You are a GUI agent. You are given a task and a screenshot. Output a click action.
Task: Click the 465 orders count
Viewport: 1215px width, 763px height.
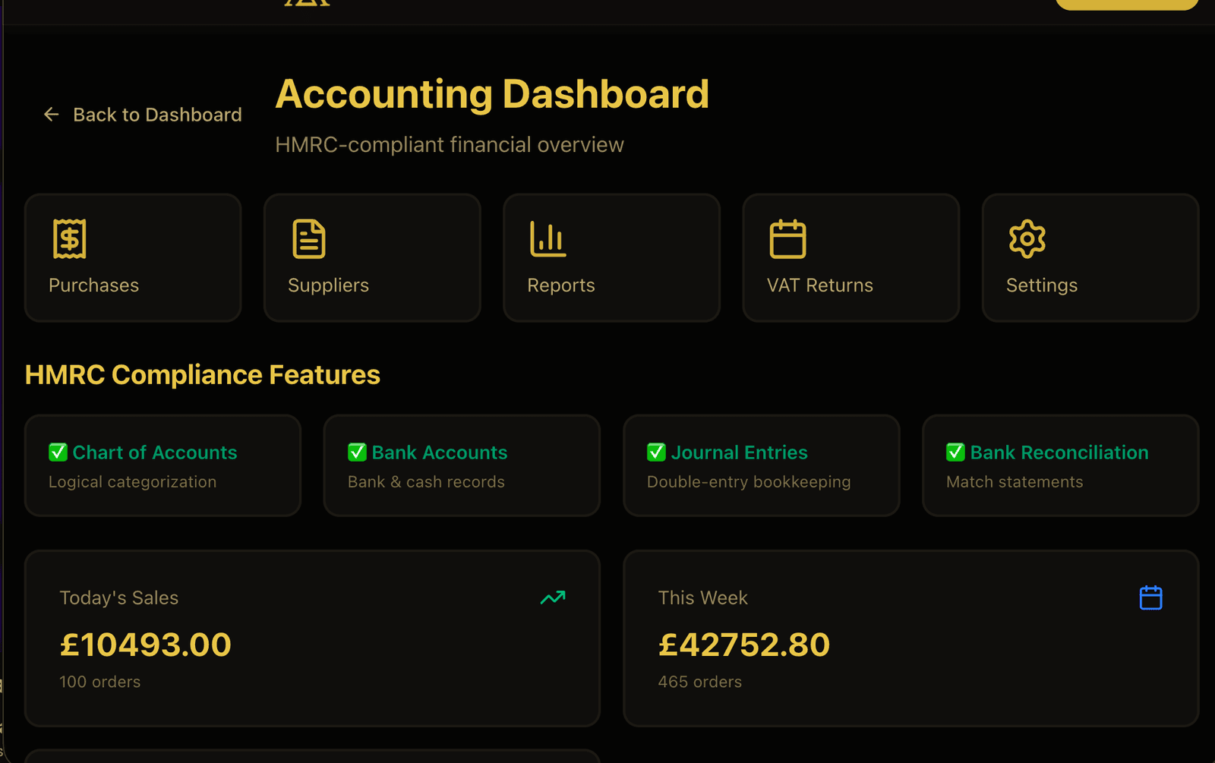(x=700, y=682)
